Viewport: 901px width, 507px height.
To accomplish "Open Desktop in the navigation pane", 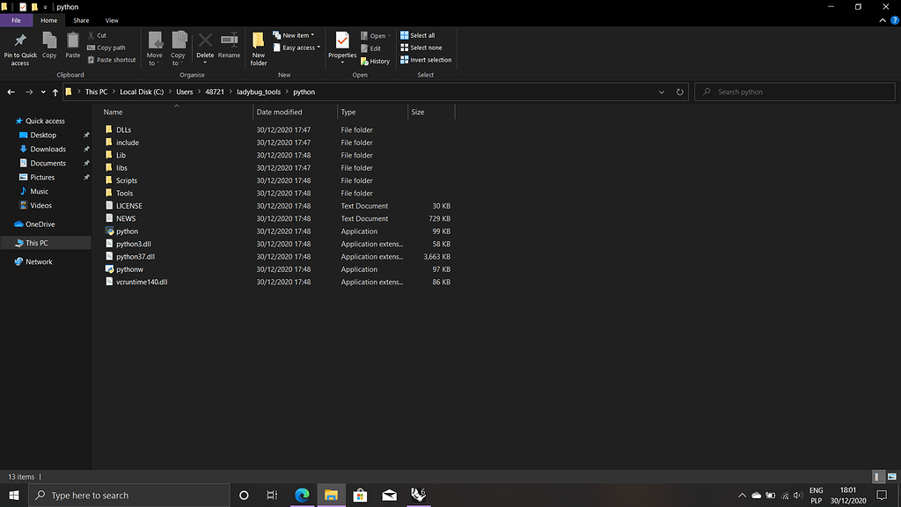I will [x=43, y=135].
